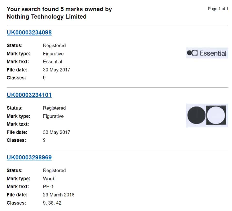Click Registered status under UK00003298969
Screen dimensions: 232x211
click(54, 170)
